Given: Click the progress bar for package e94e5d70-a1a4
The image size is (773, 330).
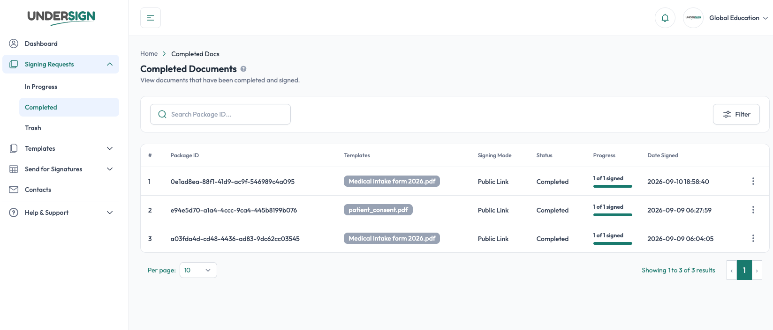Looking at the screenshot, I should [613, 215].
